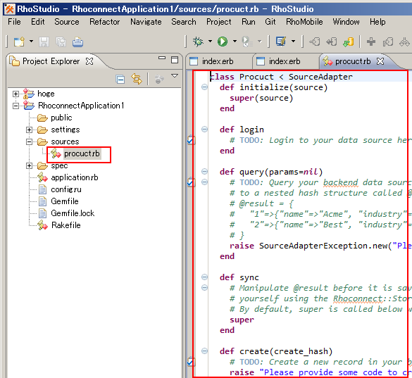The width and height of the screenshot is (412, 378).
Task: Click the Save toolbar icon
Action: [x=44, y=42]
